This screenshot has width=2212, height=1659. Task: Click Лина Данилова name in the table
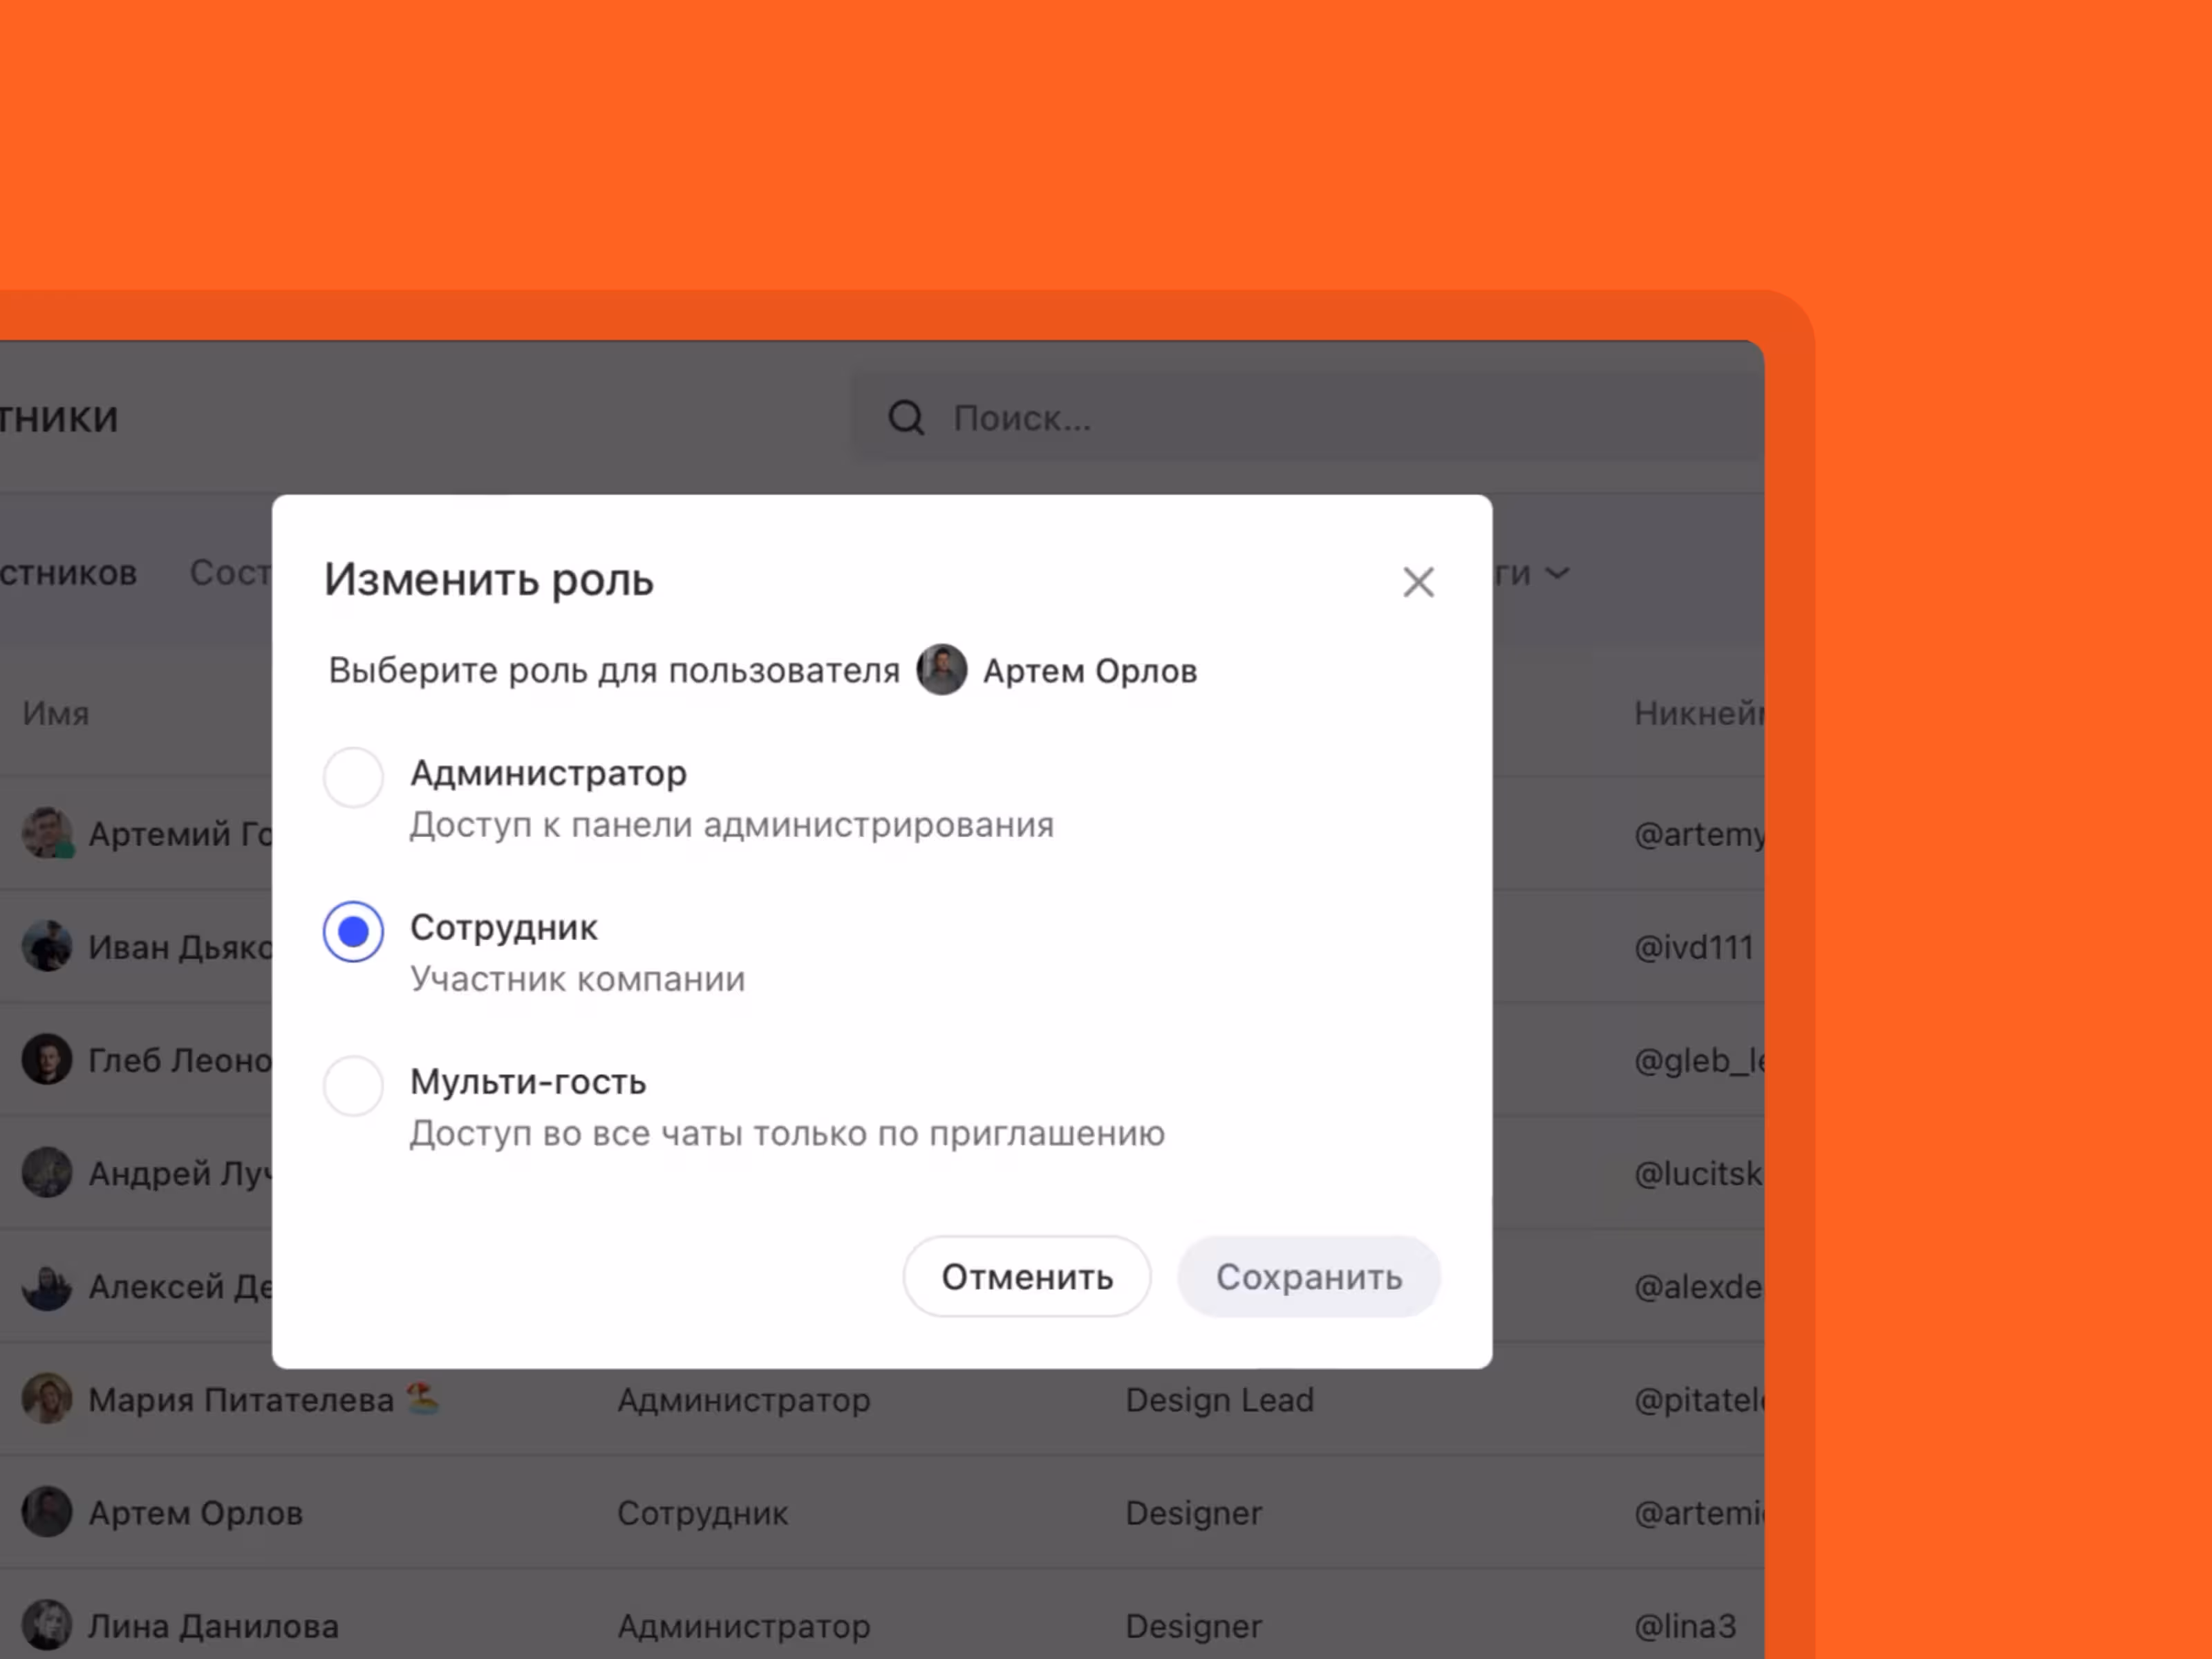pos(214,1627)
